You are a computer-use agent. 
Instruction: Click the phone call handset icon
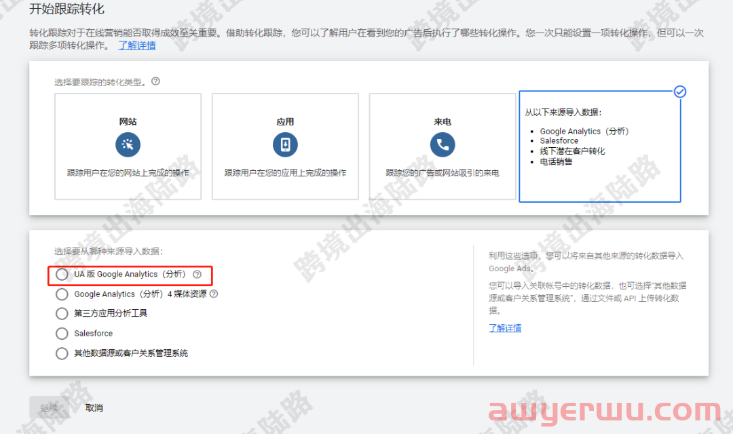(443, 144)
